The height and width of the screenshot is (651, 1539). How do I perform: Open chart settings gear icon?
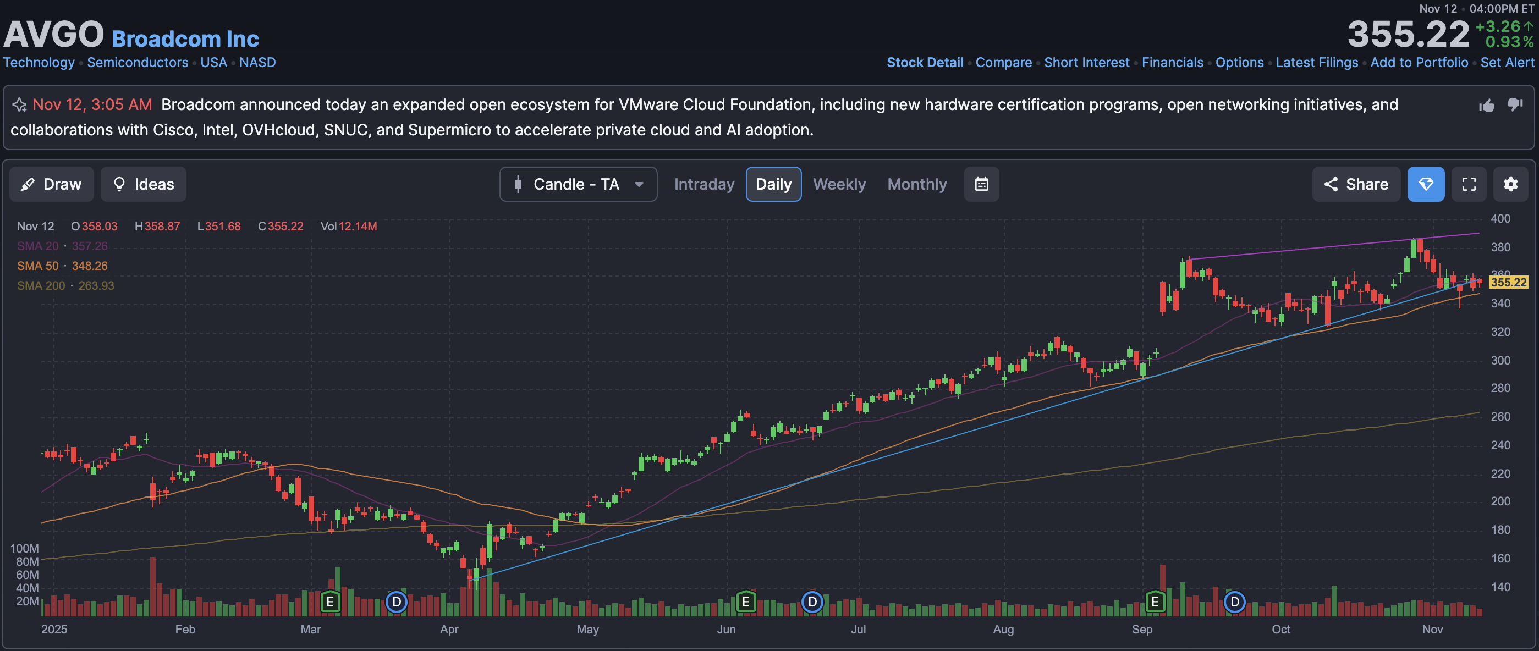pos(1510,184)
